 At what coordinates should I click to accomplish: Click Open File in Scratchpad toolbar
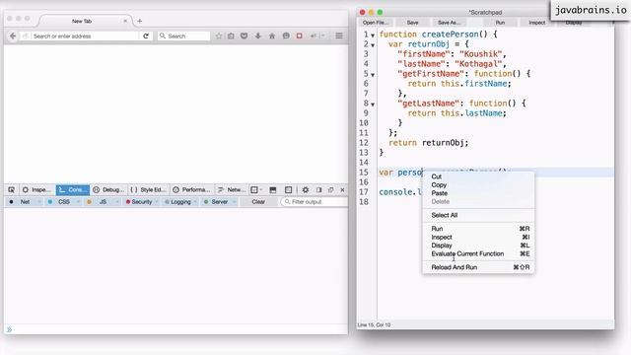click(x=375, y=23)
